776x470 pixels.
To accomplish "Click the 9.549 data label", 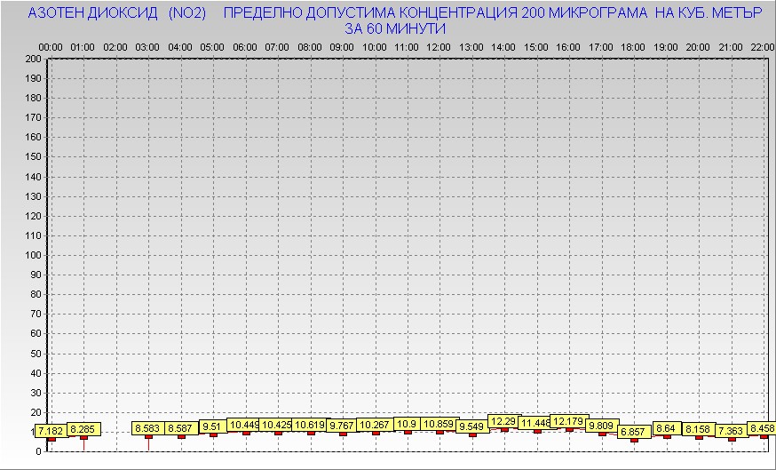I will coord(471,426).
